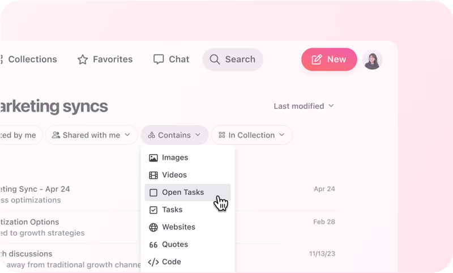Image resolution: width=453 pixels, height=273 pixels.
Task: Open the user profile avatar
Action: [372, 59]
